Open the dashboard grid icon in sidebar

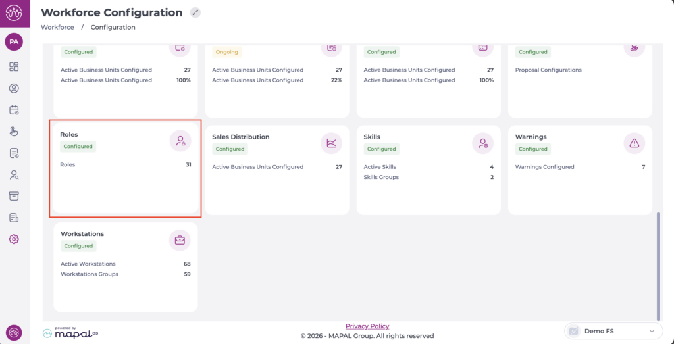(14, 66)
